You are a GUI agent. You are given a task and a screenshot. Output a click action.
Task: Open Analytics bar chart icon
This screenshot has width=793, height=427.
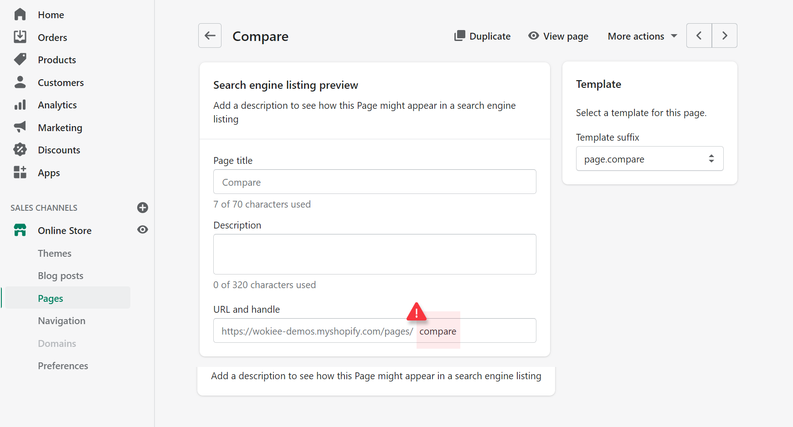click(20, 105)
